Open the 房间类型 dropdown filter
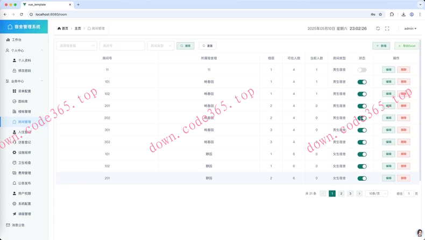 160,46
